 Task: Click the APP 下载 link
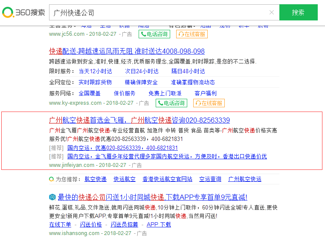[x=159, y=224]
